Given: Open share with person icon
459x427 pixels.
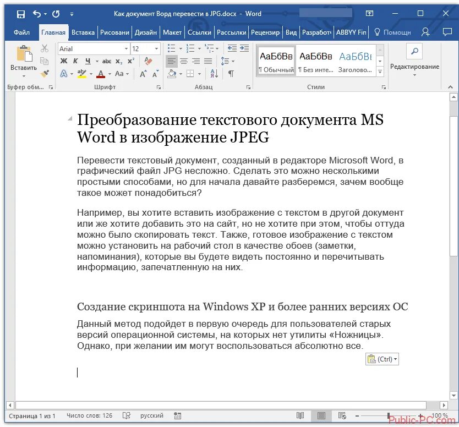Looking at the screenshot, I should tap(425, 32).
